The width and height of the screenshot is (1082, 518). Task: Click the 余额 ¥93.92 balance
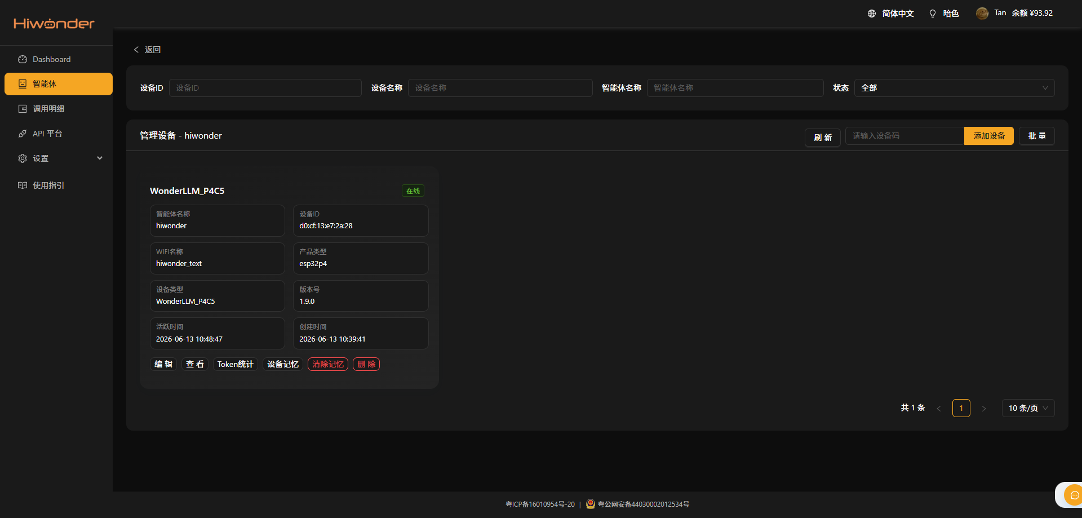tap(1032, 13)
